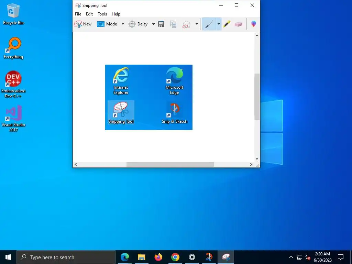The image size is (352, 264).
Task: Open the taskbar clock and date
Action: click(322, 257)
